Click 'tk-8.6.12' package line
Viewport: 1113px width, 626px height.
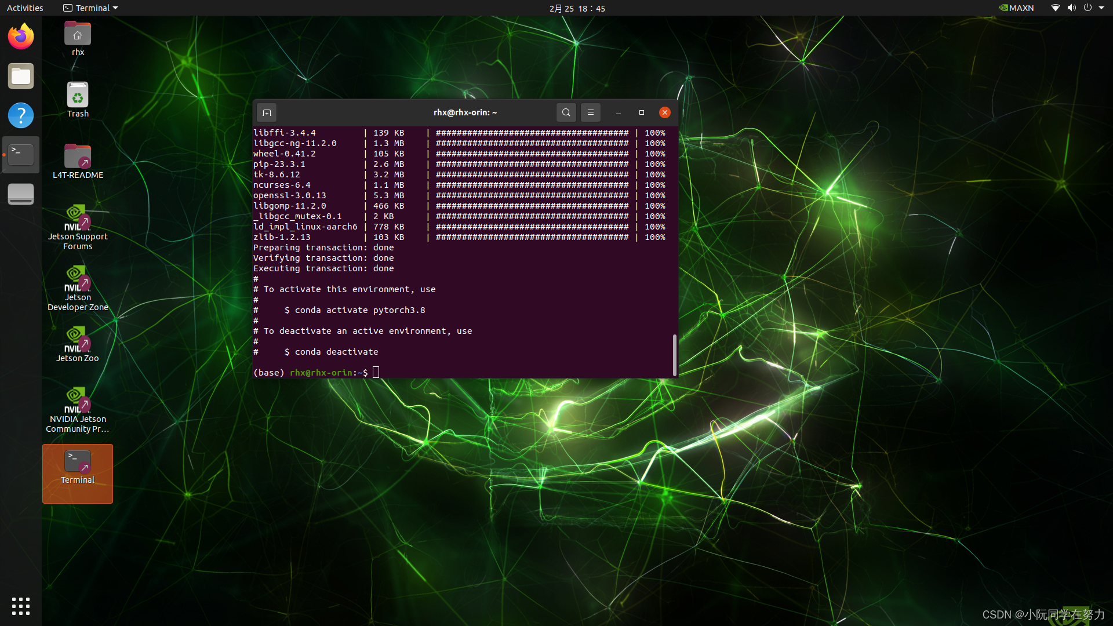[x=459, y=174]
